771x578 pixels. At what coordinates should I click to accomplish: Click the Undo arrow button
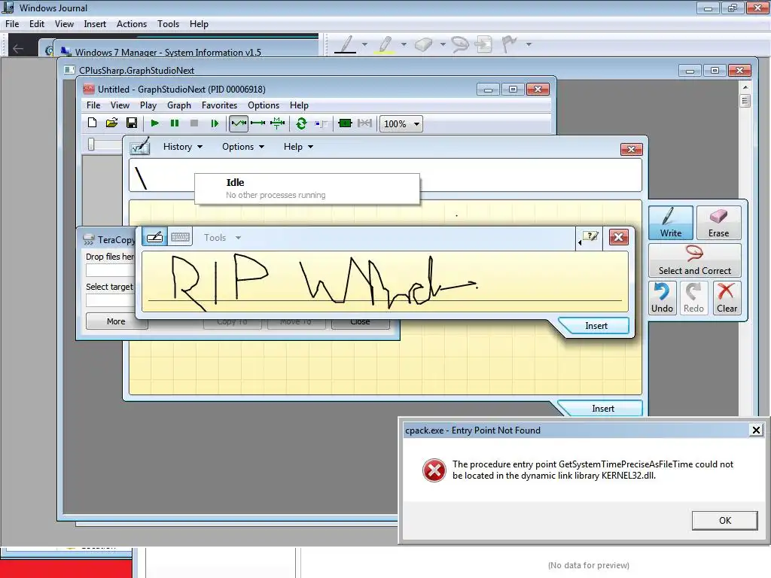pos(663,298)
